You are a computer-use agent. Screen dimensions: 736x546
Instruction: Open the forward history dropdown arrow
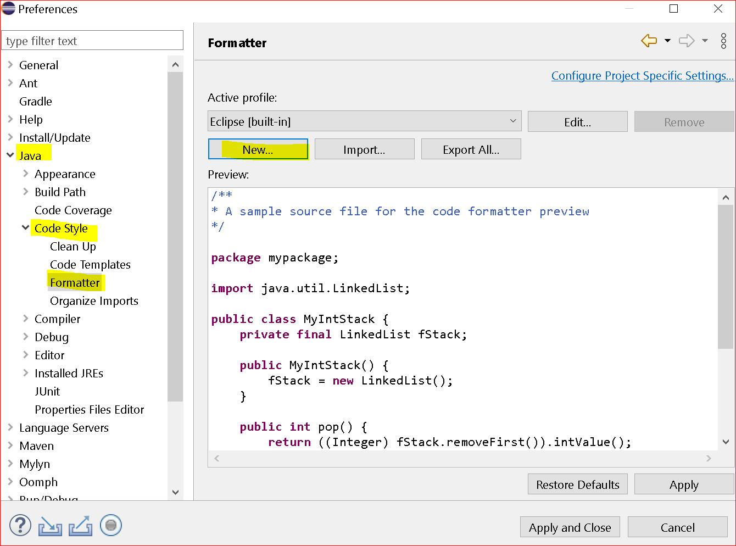point(705,41)
